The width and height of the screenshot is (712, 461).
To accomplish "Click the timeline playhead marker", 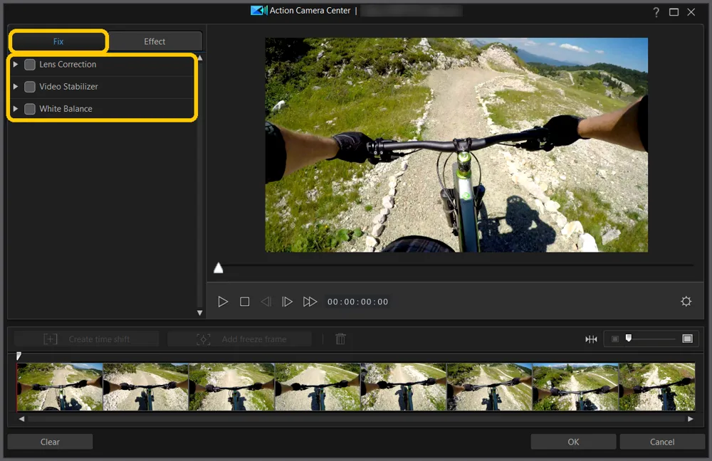I will tap(19, 356).
